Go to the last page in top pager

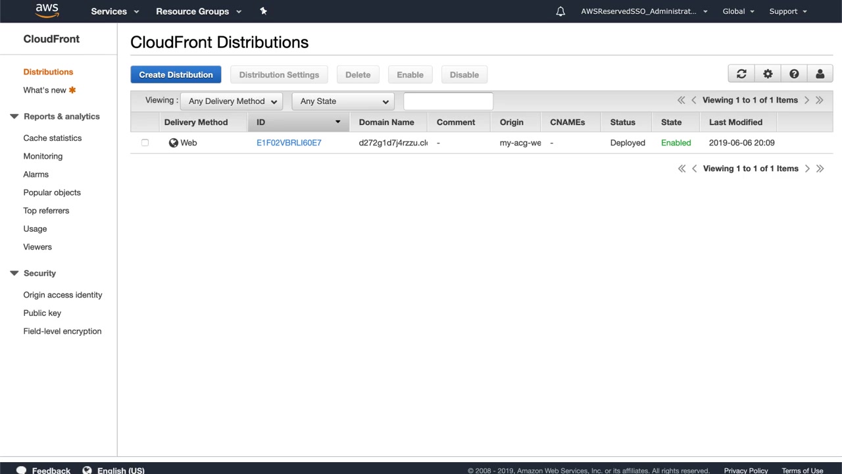819,100
